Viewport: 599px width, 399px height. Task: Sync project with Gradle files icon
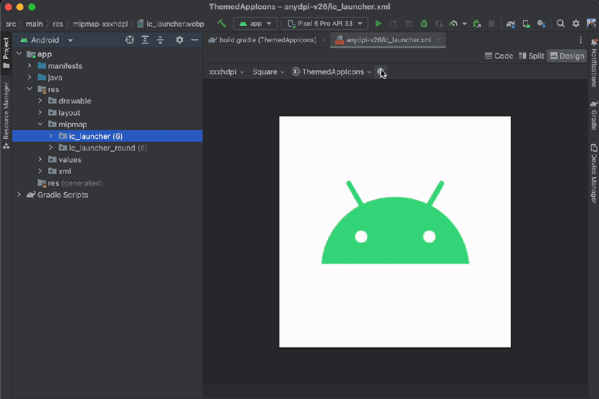point(511,24)
